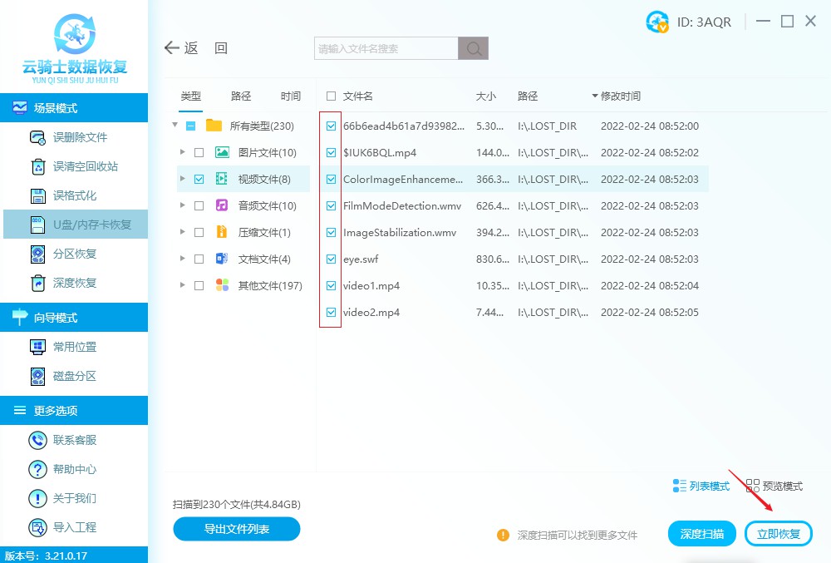This screenshot has width=831, height=563.
Task: Check the 文档文件(4) checkbox
Action: [199, 259]
